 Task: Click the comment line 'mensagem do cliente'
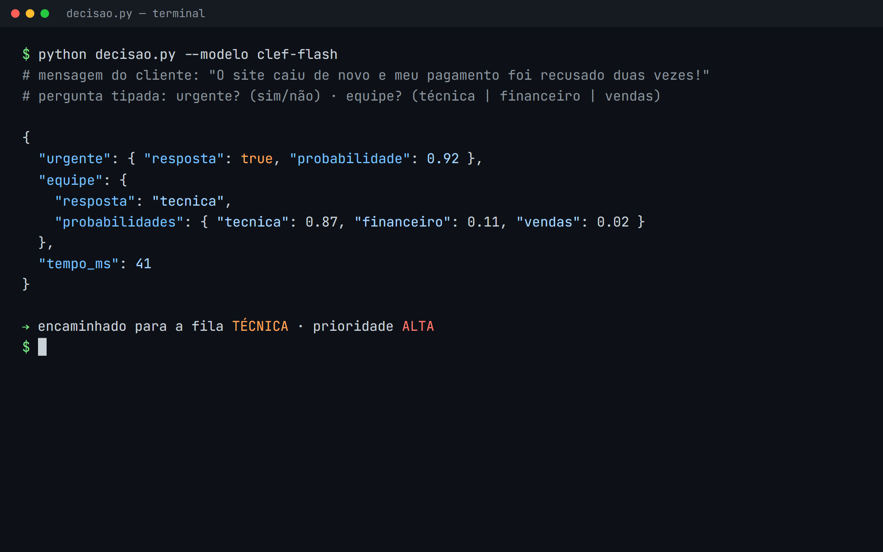(366, 75)
